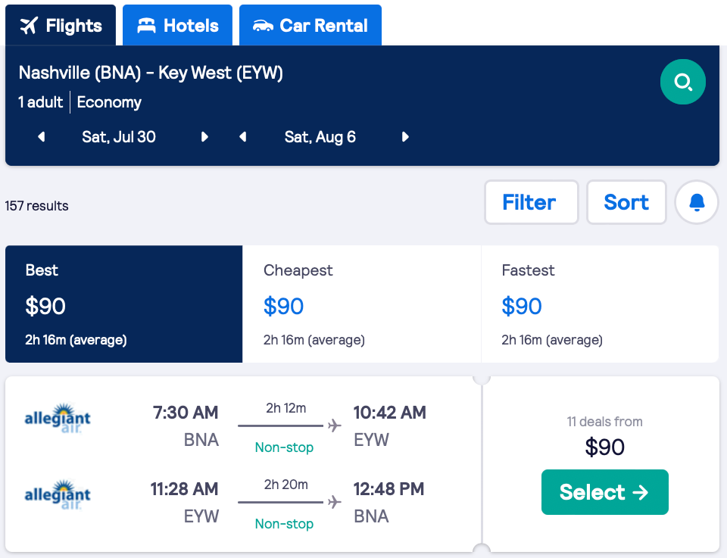727x558 pixels.
Task: Open the Sort options
Action: [x=626, y=202]
